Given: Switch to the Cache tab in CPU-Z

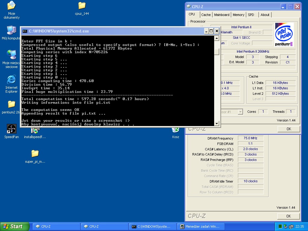Looking at the screenshot, I should point(206,15).
